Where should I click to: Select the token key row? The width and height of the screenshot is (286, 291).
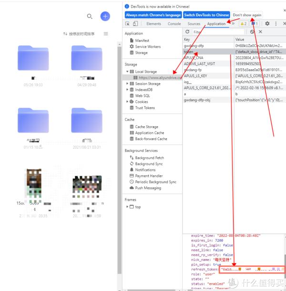tap(234, 52)
